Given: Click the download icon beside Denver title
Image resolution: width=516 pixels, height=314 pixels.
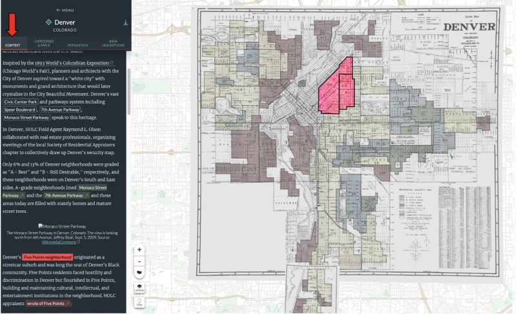Looking at the screenshot, I should tap(125, 23).
